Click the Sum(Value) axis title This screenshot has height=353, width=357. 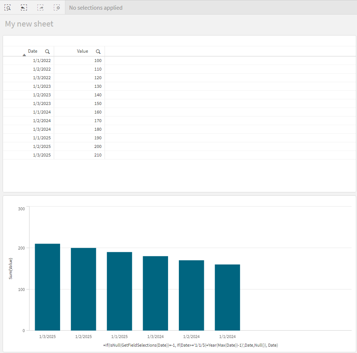click(11, 269)
